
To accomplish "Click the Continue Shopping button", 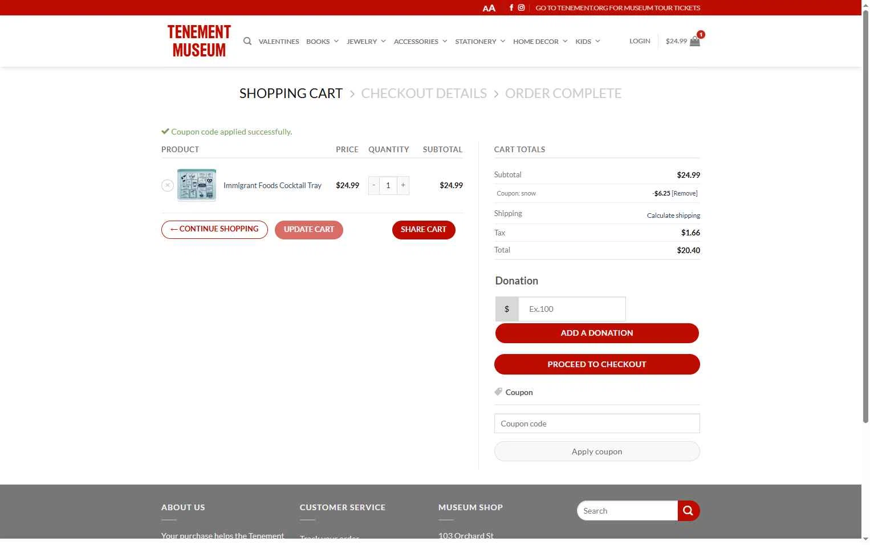I will [x=214, y=229].
